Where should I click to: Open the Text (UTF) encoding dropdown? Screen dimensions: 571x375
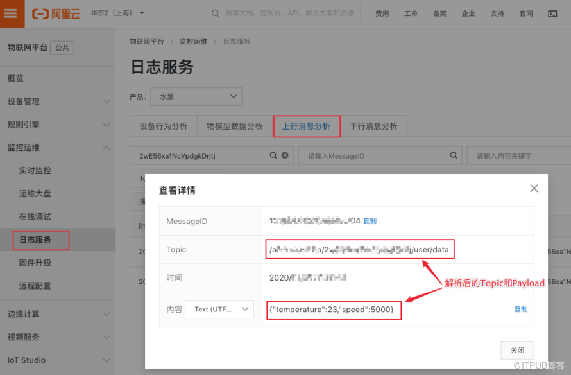[x=219, y=309]
